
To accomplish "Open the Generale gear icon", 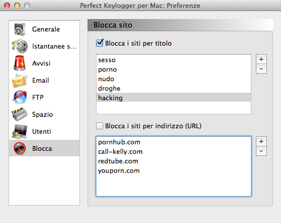I will [20, 29].
